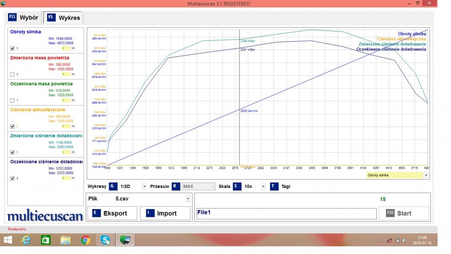The width and height of the screenshot is (451, 254).
Task: Toggle the Oczekiwane ciśnienie doładowania checkbox
Action: coord(12,178)
